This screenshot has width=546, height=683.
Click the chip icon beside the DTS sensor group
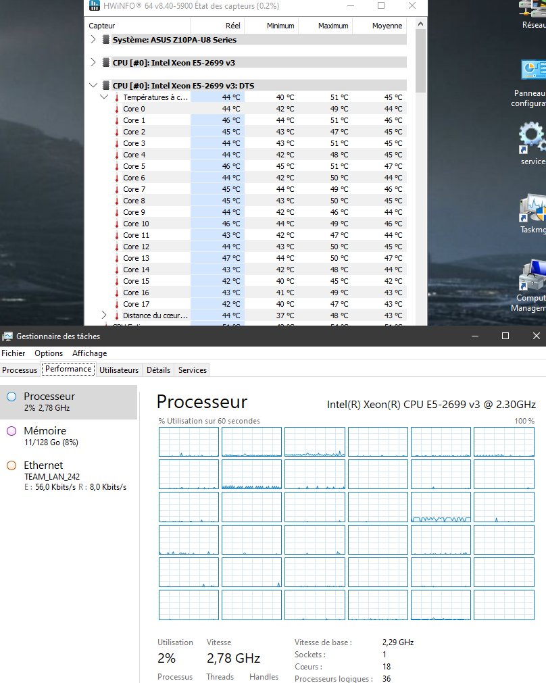coord(105,85)
